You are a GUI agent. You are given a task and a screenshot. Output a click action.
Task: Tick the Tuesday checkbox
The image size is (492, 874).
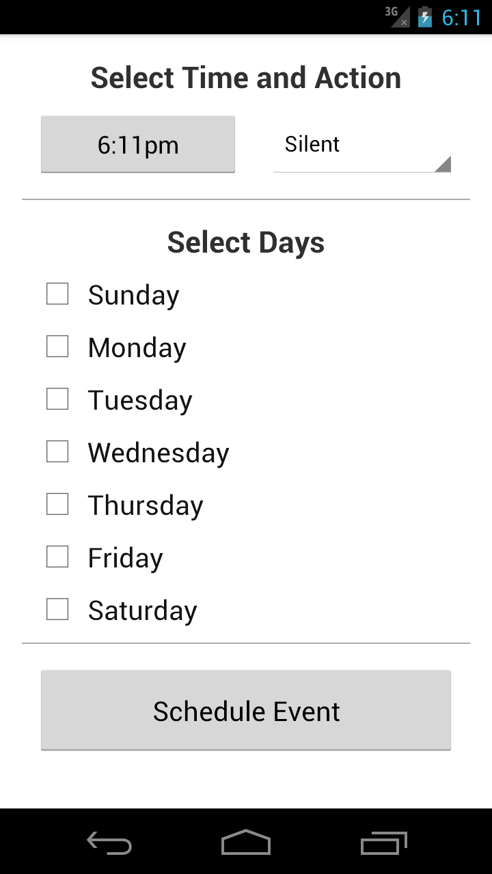coord(57,399)
